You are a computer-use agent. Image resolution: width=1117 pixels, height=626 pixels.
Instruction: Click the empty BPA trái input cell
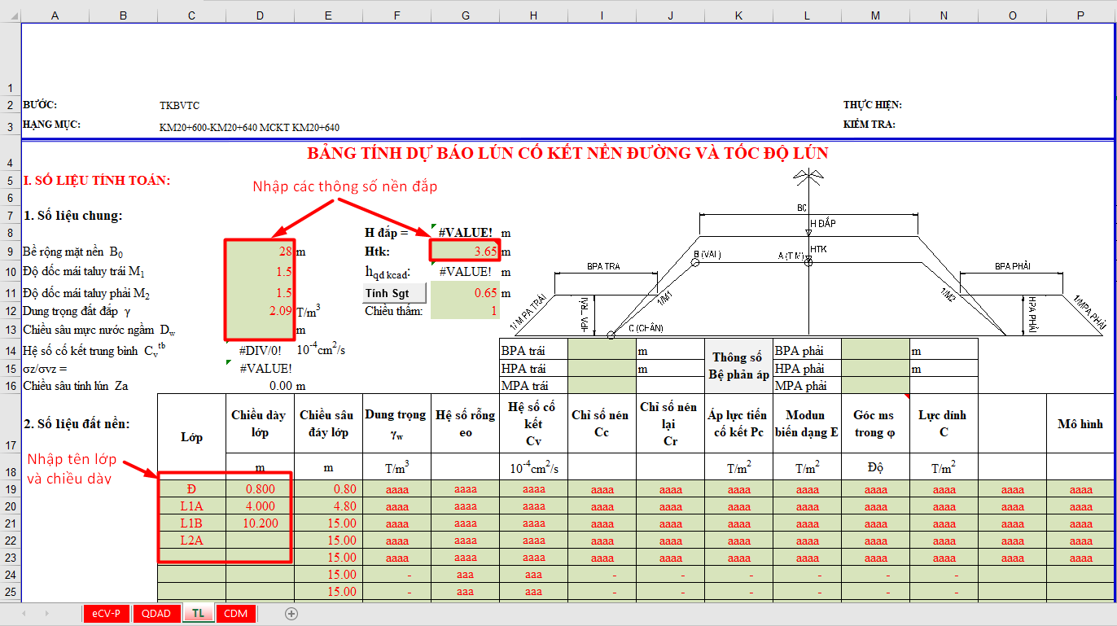coord(602,351)
